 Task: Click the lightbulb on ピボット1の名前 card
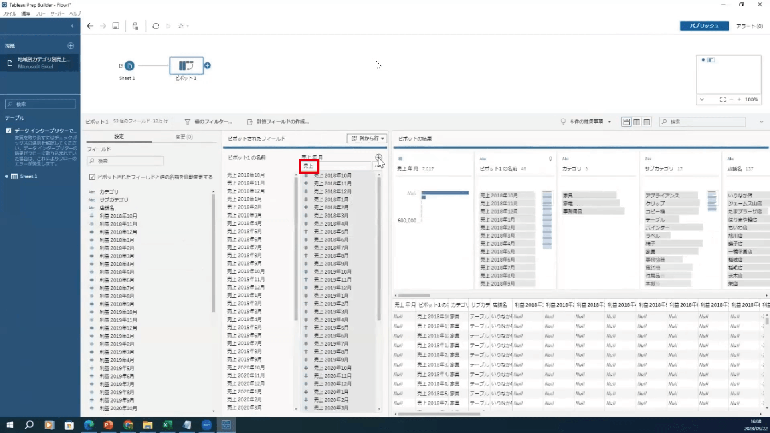coord(550,159)
